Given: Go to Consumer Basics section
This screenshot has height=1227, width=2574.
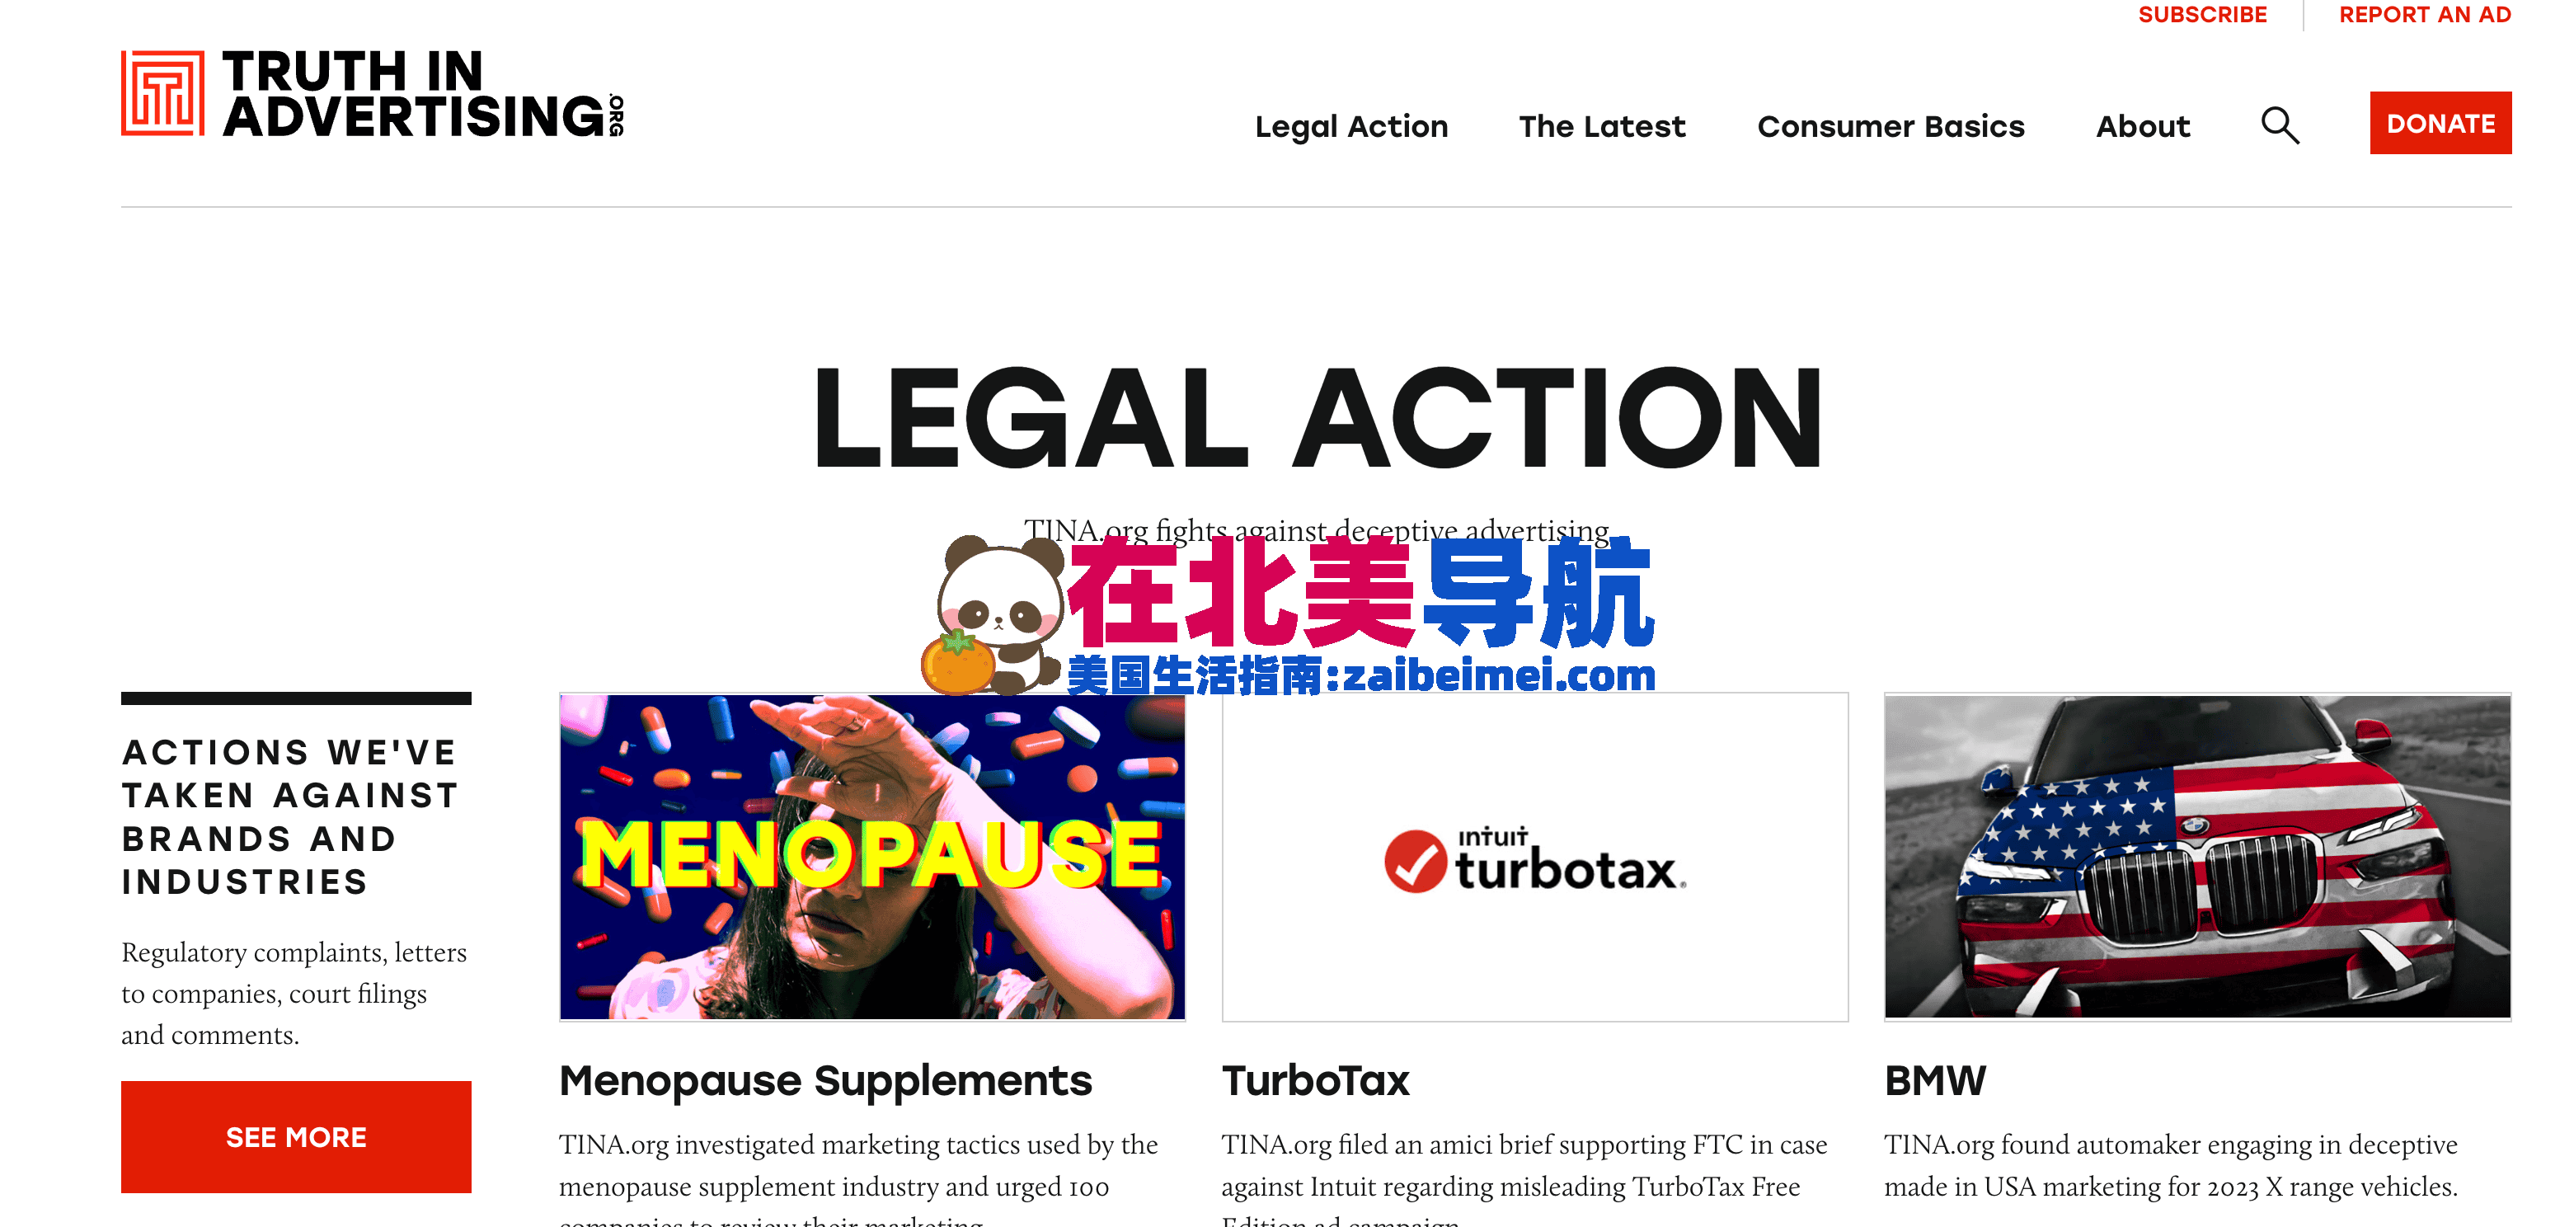Looking at the screenshot, I should coord(1891,127).
